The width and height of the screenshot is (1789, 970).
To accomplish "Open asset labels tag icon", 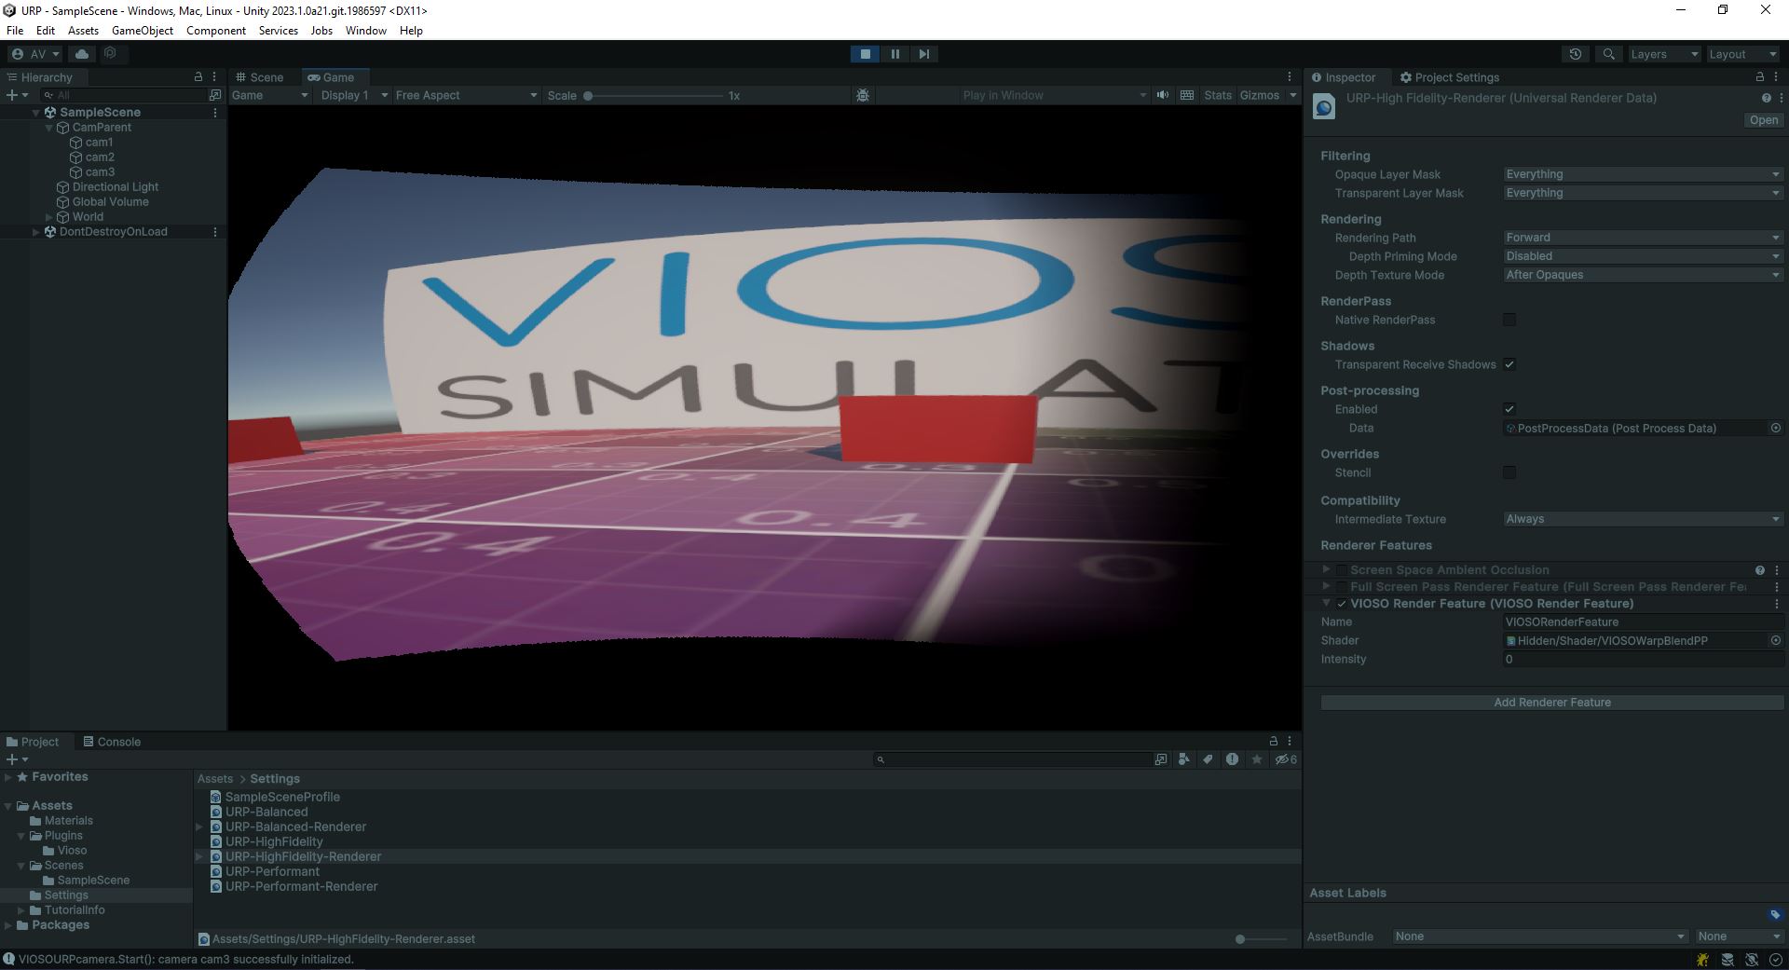I will click(x=1775, y=914).
